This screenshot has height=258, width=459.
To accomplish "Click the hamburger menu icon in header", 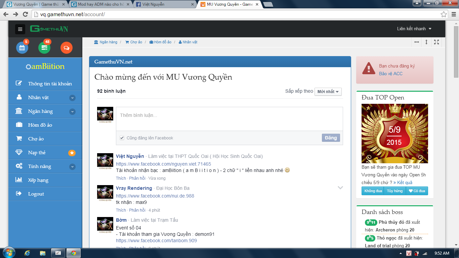I will 20,29.
